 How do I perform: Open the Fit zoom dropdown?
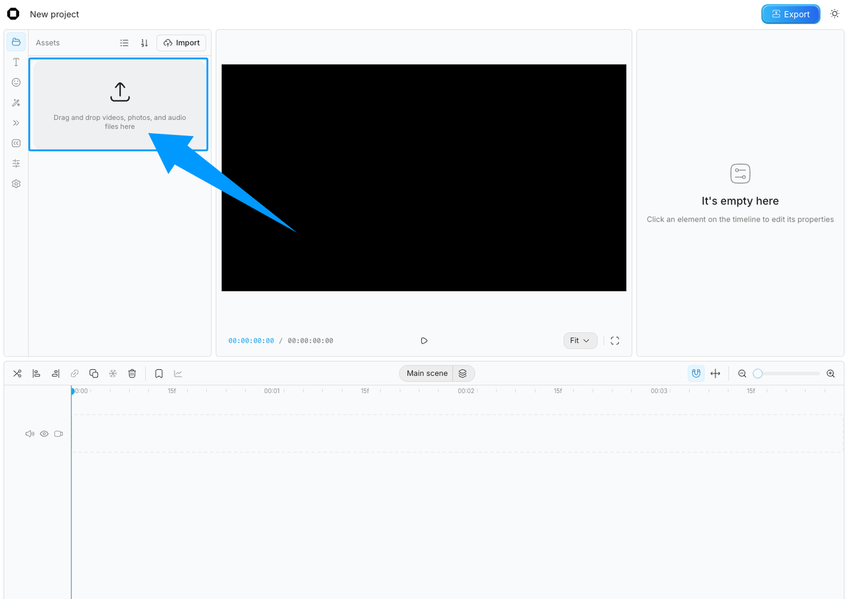[580, 340]
